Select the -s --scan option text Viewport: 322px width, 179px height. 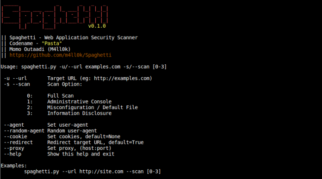click(x=17, y=84)
